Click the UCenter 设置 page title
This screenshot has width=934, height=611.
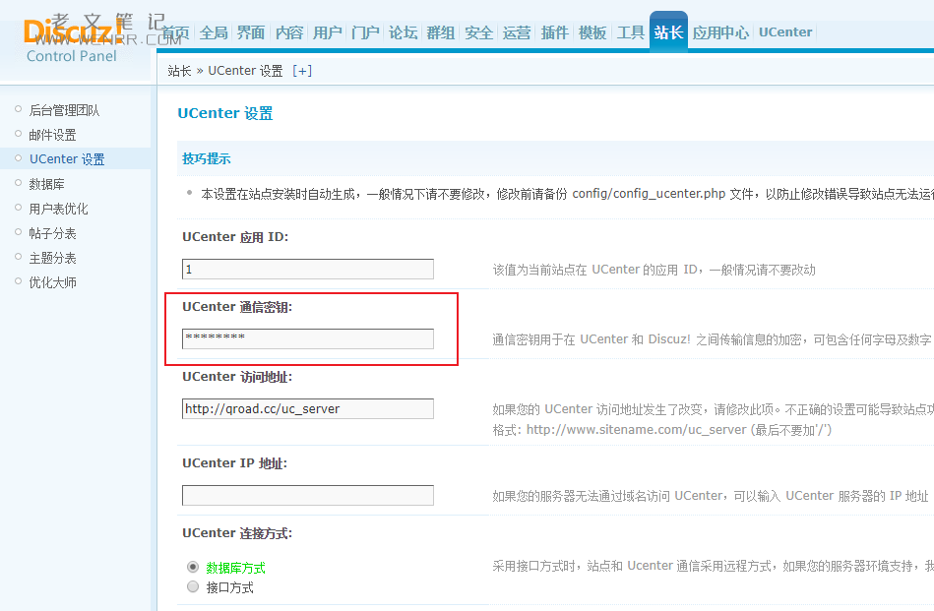pos(225,113)
